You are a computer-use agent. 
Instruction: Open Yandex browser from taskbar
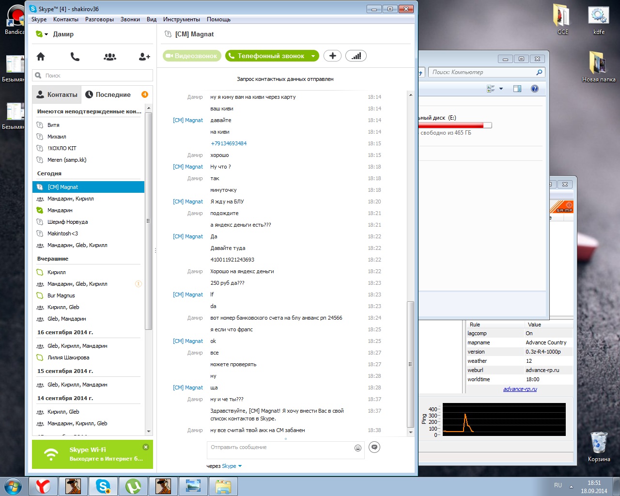[43, 486]
